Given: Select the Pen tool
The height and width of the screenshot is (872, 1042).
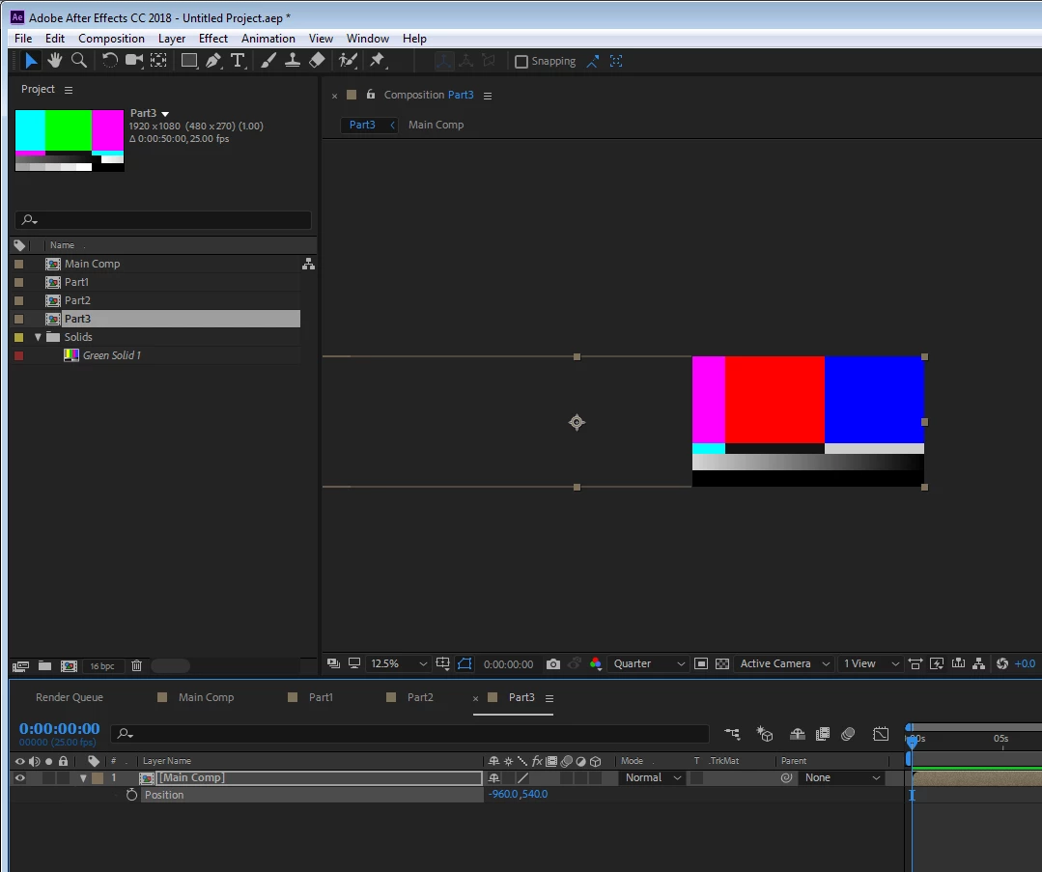Looking at the screenshot, I should click(x=213, y=61).
